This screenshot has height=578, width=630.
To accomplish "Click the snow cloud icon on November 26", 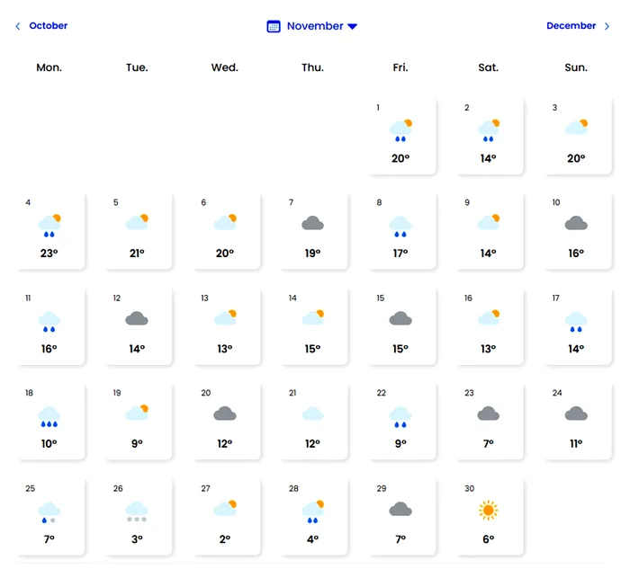I will point(137,511).
